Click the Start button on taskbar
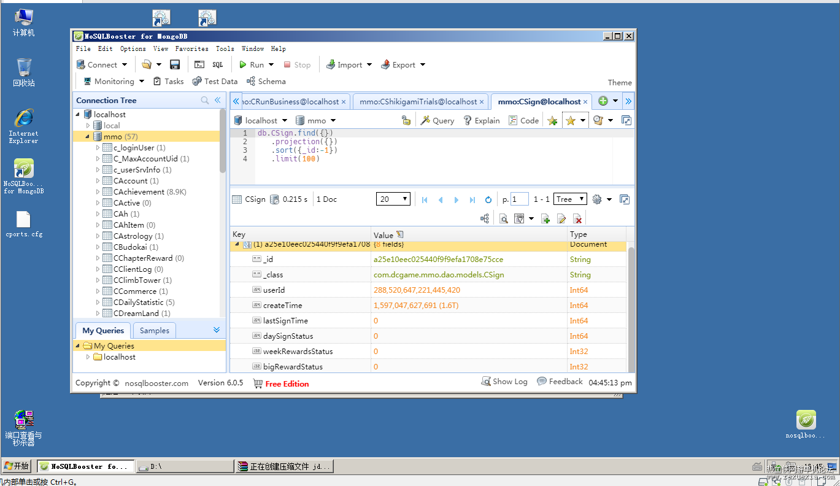 (17, 466)
